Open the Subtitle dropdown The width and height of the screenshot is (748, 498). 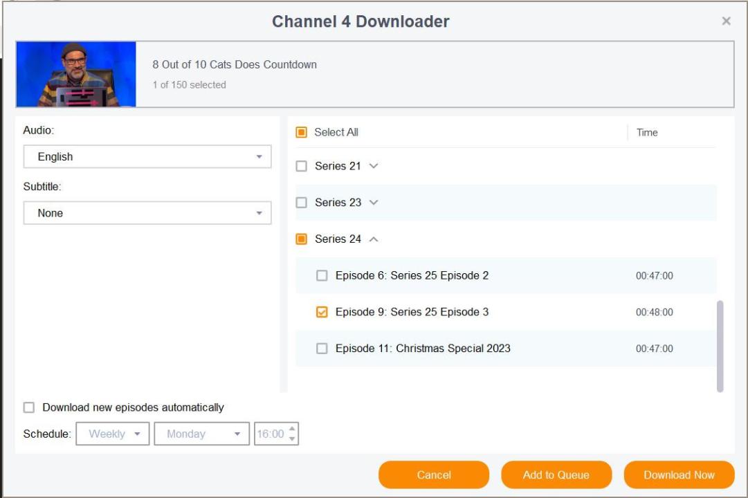click(x=147, y=213)
